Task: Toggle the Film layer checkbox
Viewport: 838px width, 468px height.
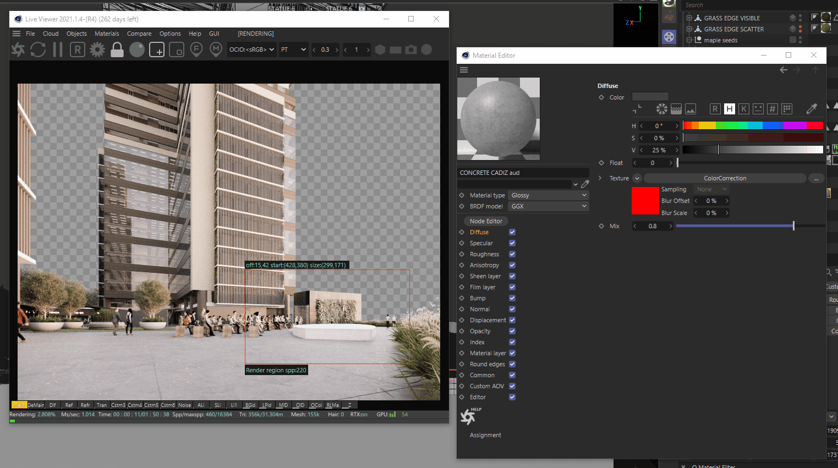Action: (512, 287)
